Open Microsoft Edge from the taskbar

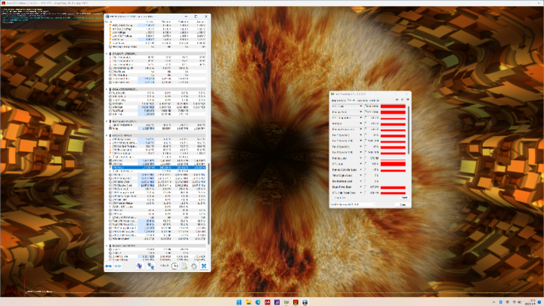pyautogui.click(x=258, y=302)
